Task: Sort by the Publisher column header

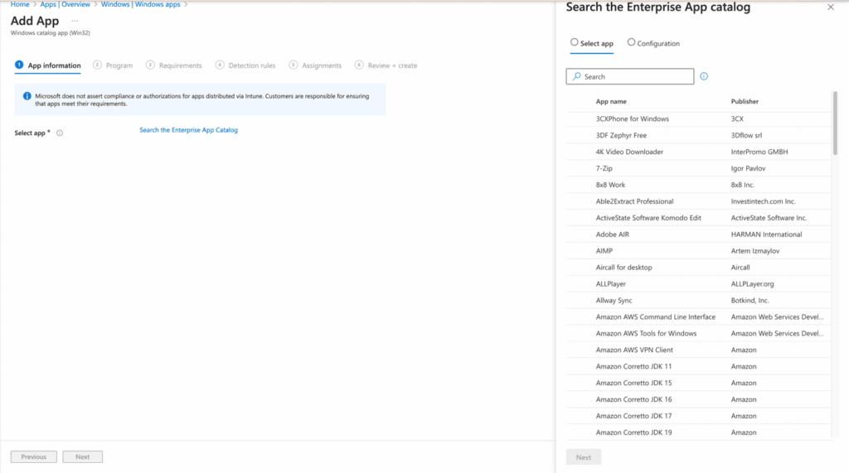Action: 745,102
